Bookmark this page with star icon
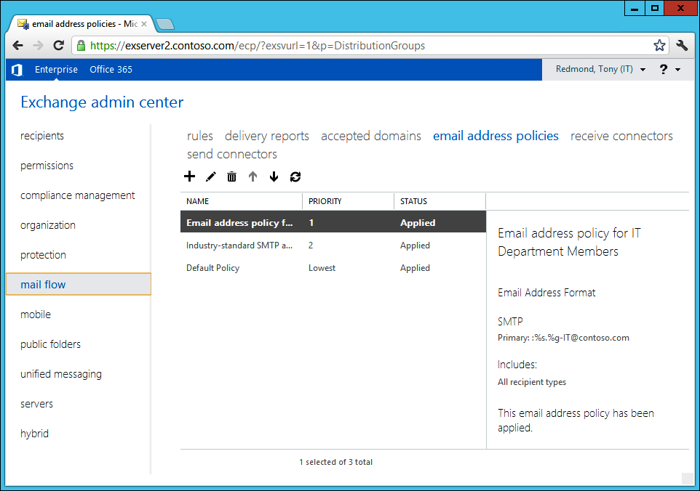Screen dimensions: 700x491 pos(659,46)
